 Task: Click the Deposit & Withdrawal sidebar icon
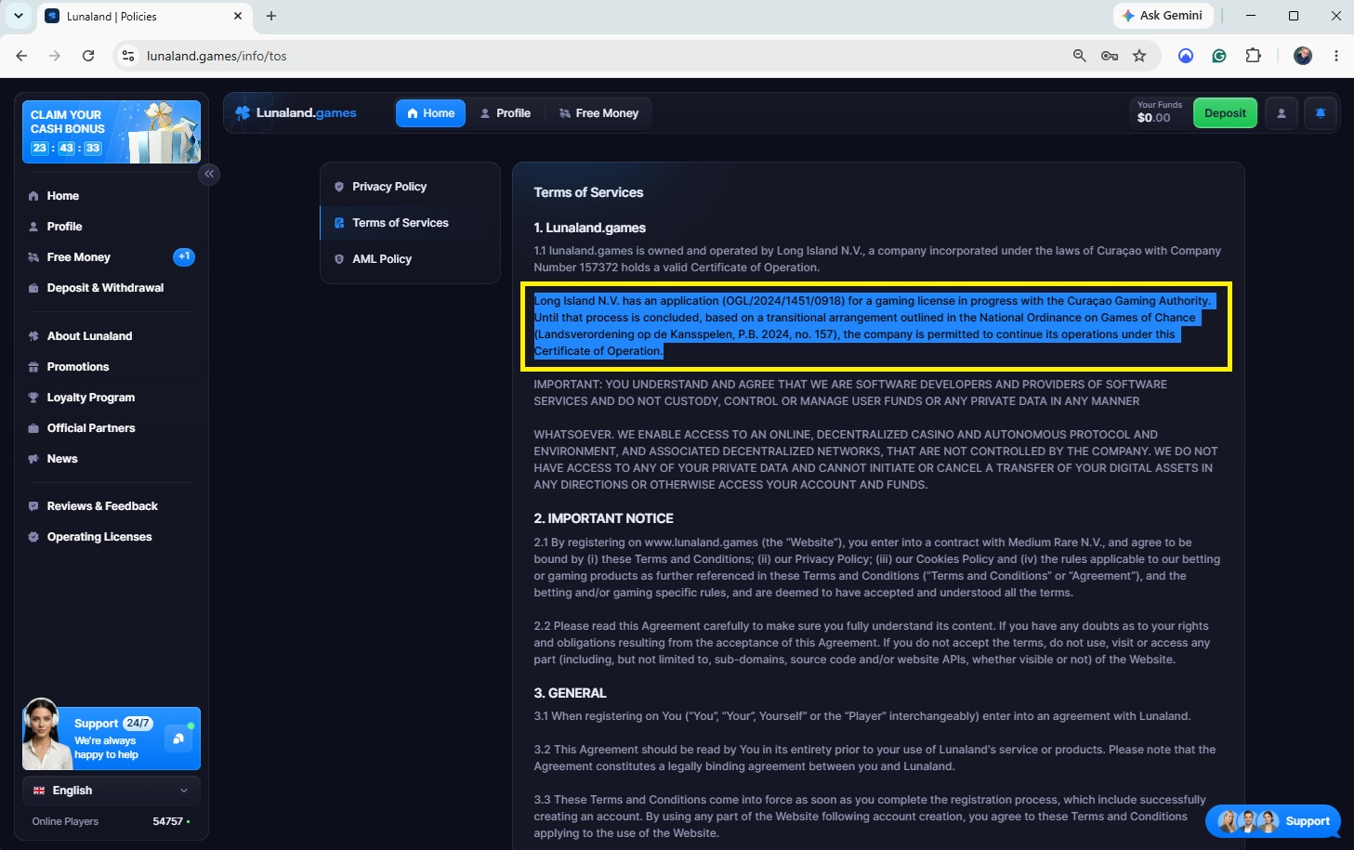click(33, 288)
